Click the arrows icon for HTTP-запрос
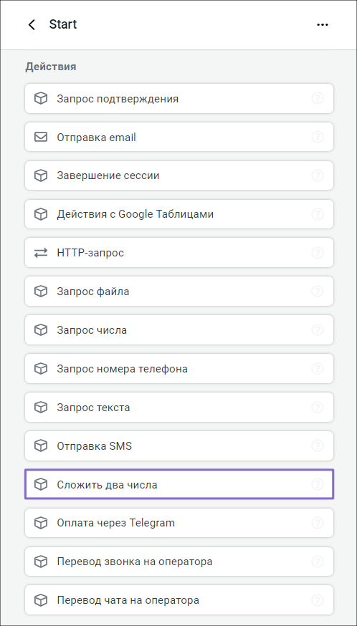The height and width of the screenshot is (626, 357). pyautogui.click(x=40, y=253)
